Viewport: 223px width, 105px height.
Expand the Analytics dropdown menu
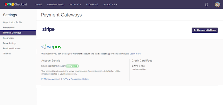pos(110,4)
